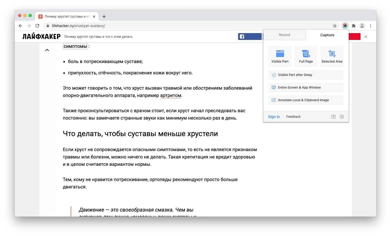
Task: Click heading Что делать, чтобы суставы меньше хрустели
Action: 140,134
